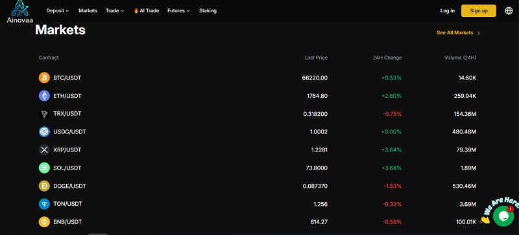Click BTC last price 66220.00
Screen dimensions: 519x235
[x=315, y=78]
